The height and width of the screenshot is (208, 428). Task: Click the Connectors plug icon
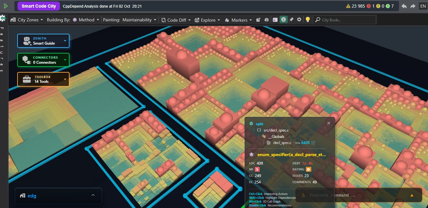click(x=26, y=60)
